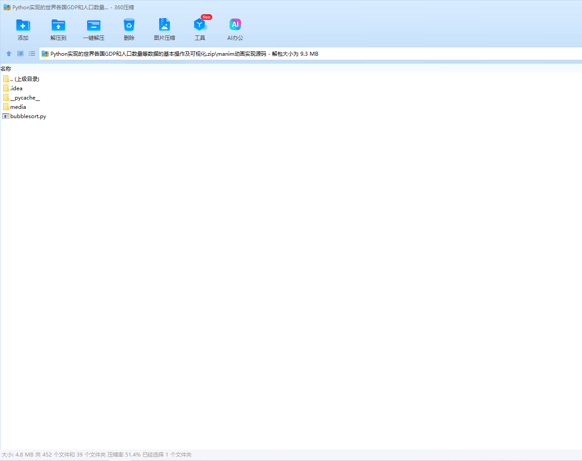Switch to icon view mode button
This screenshot has height=461, width=582.
[20, 54]
